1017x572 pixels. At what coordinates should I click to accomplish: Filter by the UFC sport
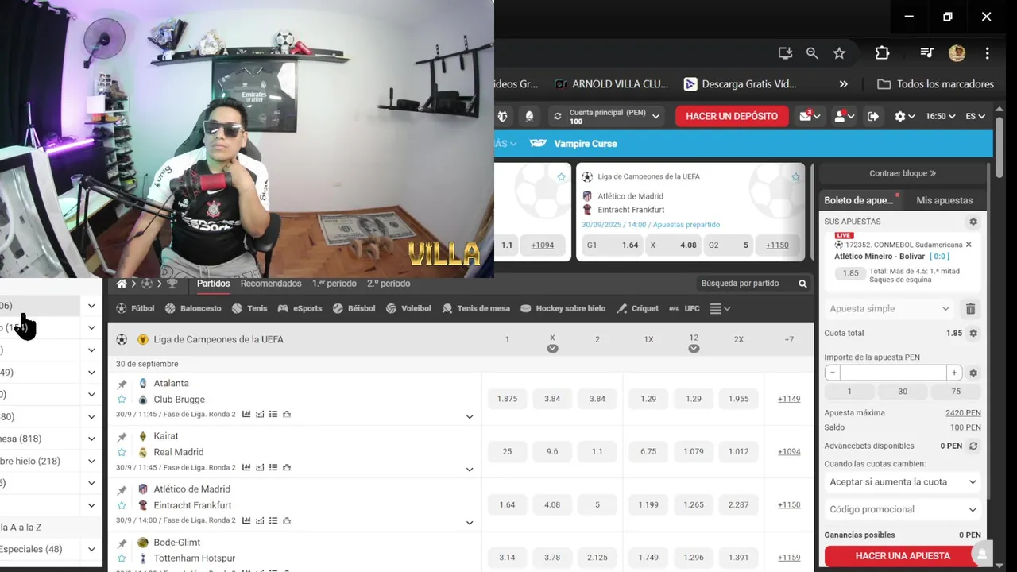click(x=684, y=308)
